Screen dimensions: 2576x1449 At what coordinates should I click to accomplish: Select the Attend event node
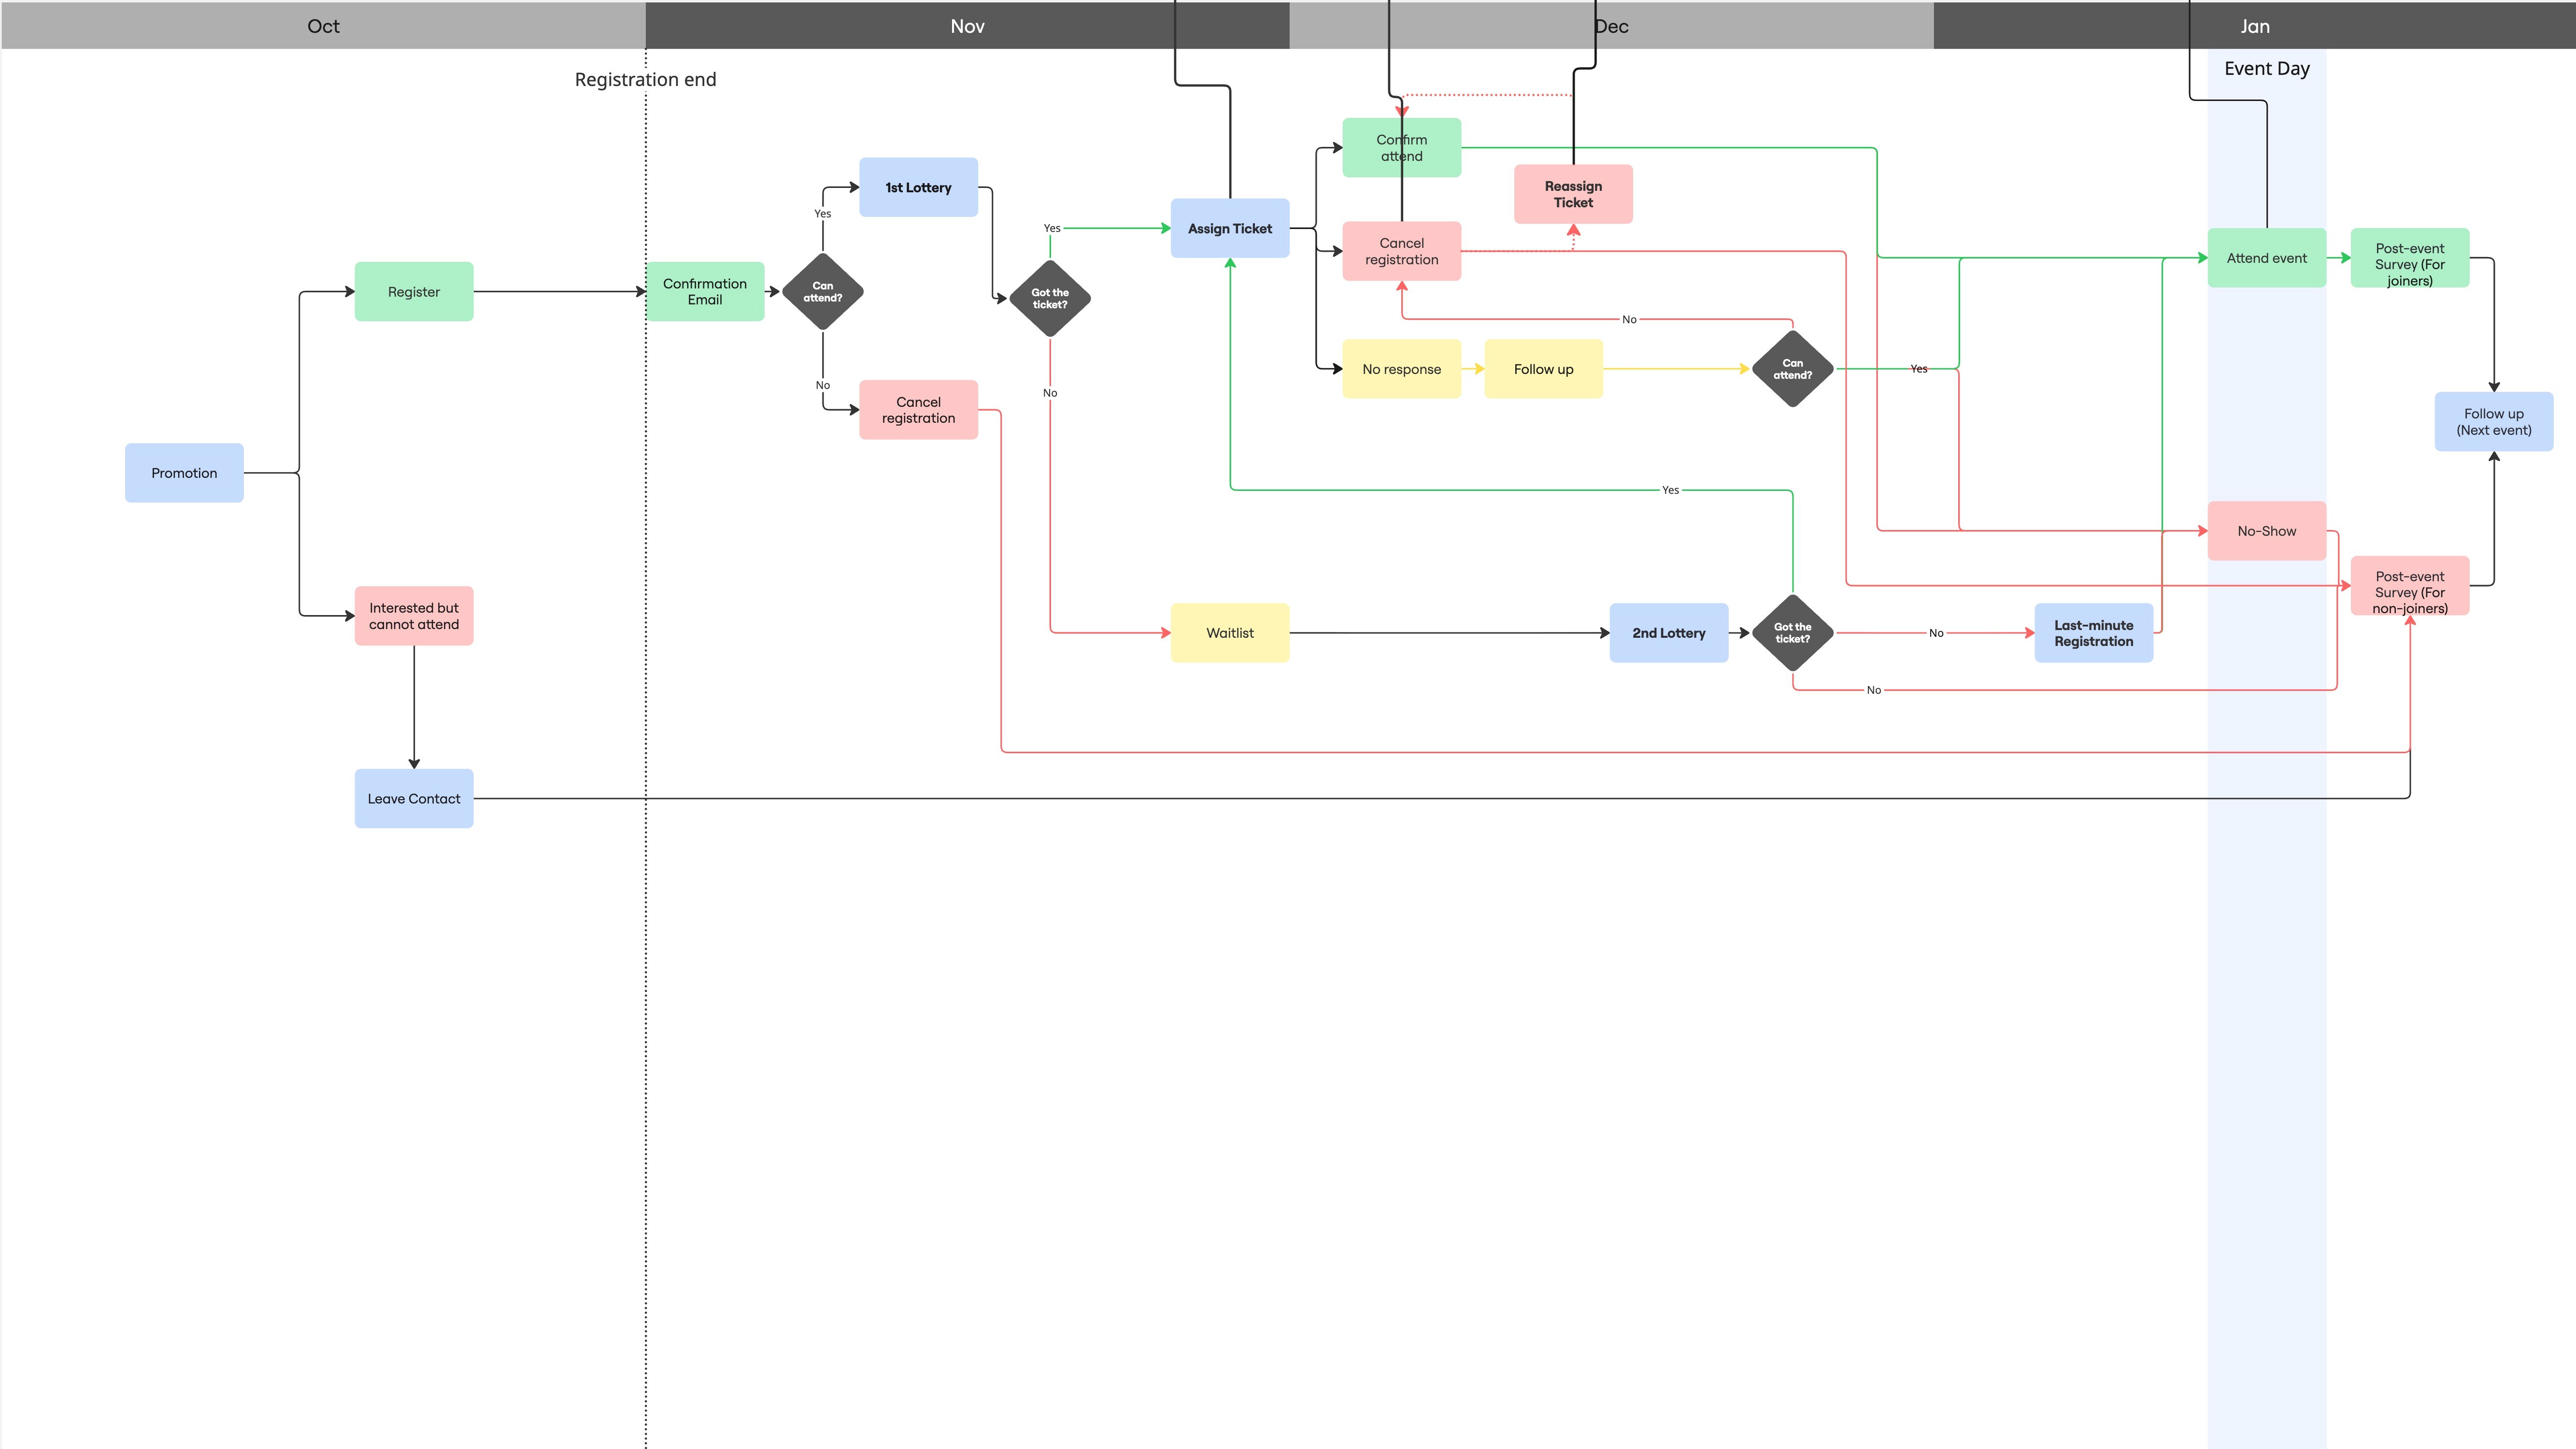[2266, 258]
